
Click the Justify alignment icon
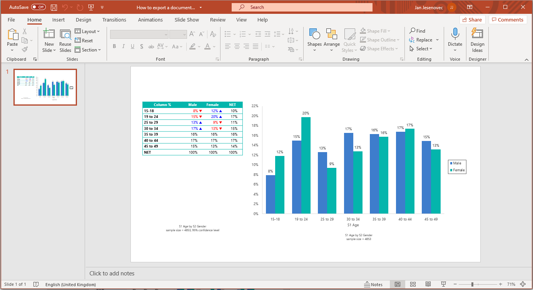pos(256,46)
